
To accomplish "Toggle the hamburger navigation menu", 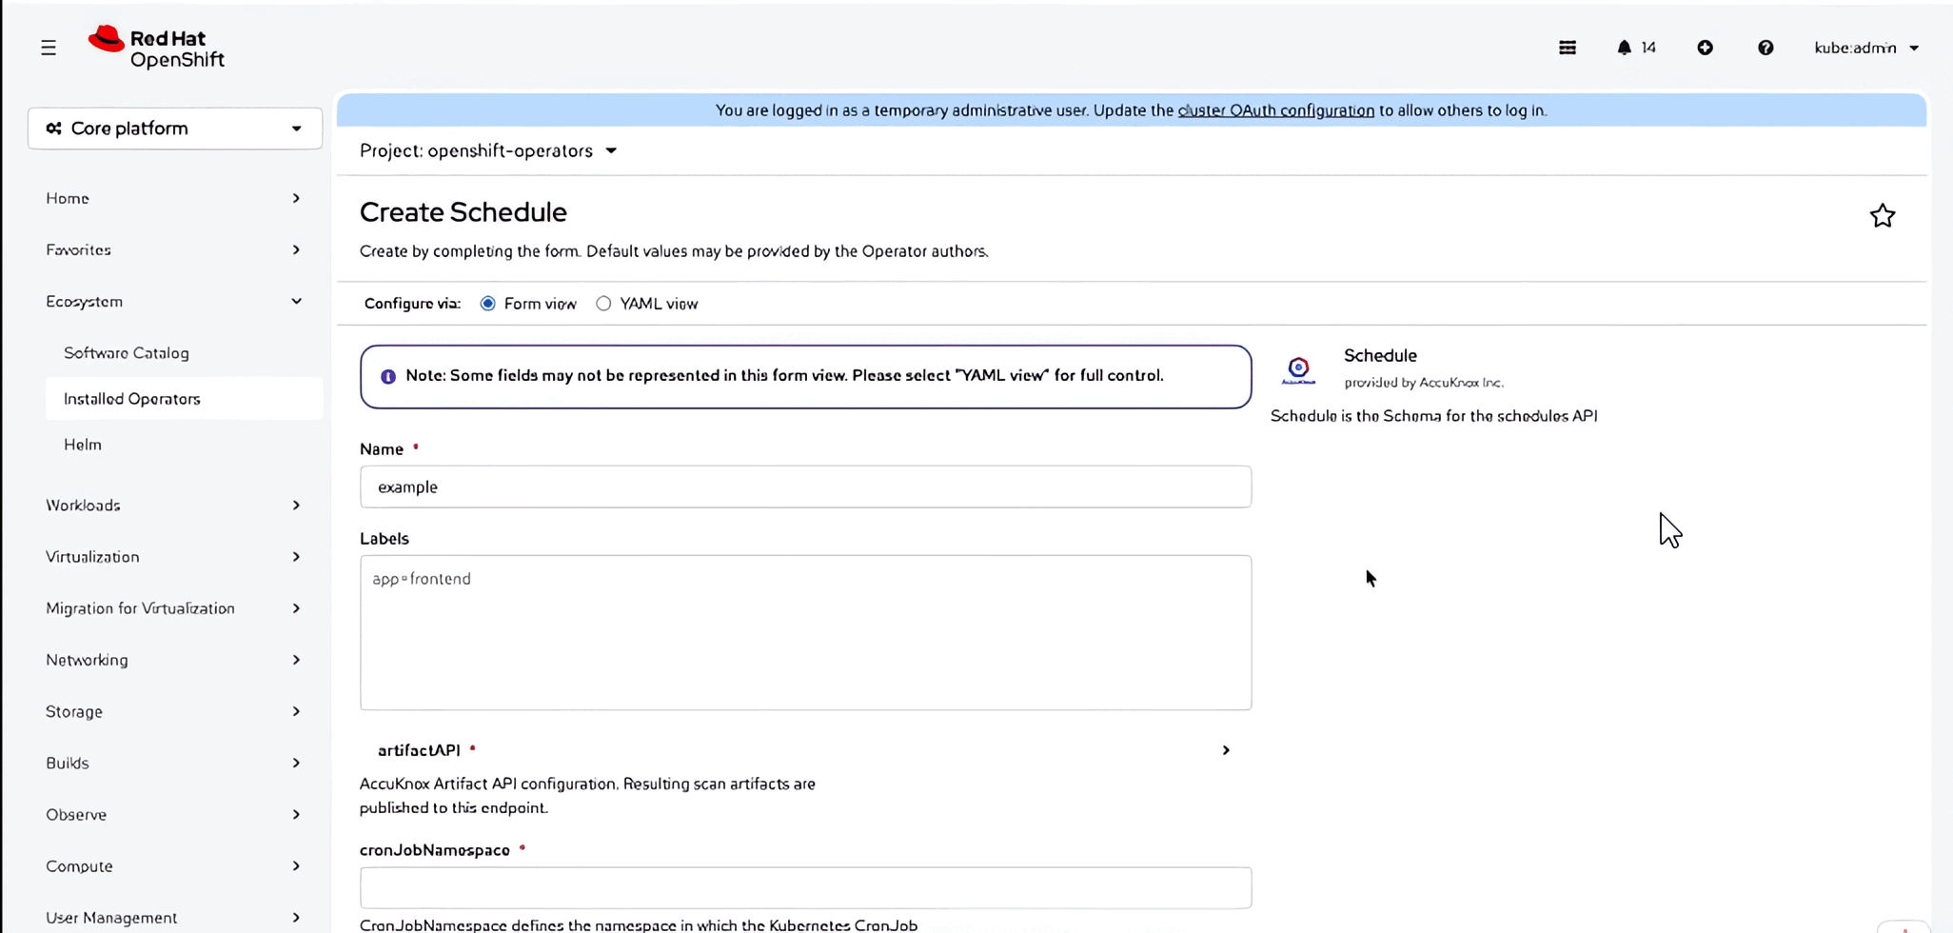I will [x=49, y=48].
